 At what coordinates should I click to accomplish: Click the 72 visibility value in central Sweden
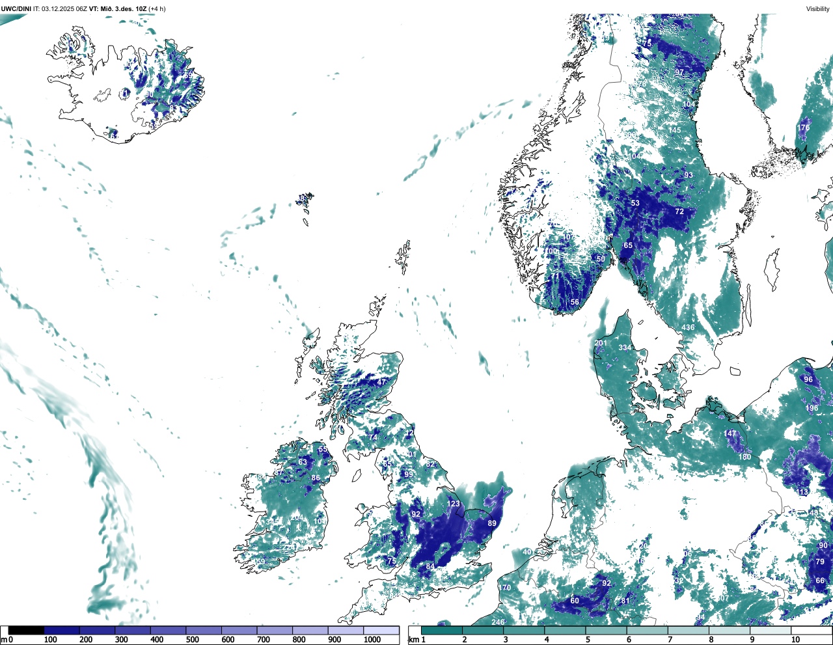coord(679,212)
